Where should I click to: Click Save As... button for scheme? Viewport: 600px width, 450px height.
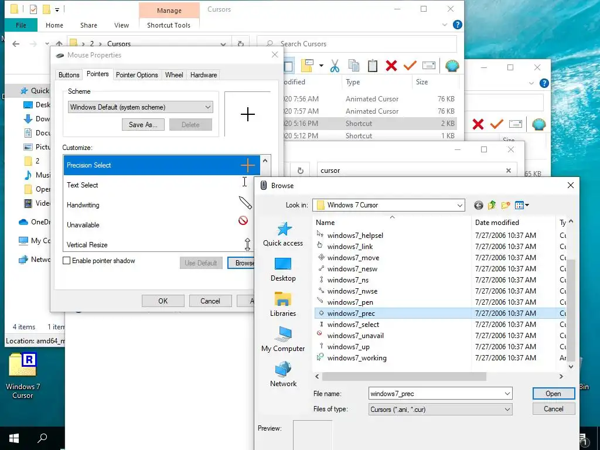143,125
